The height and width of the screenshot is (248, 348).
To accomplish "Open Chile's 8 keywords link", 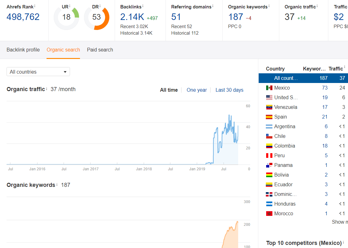I will point(326,136).
